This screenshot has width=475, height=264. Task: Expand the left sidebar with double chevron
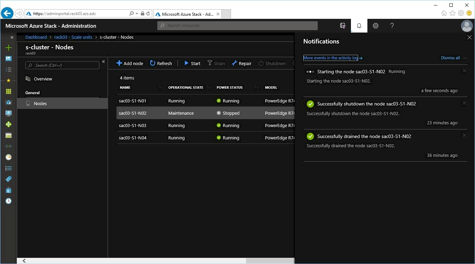pyautogui.click(x=12, y=37)
